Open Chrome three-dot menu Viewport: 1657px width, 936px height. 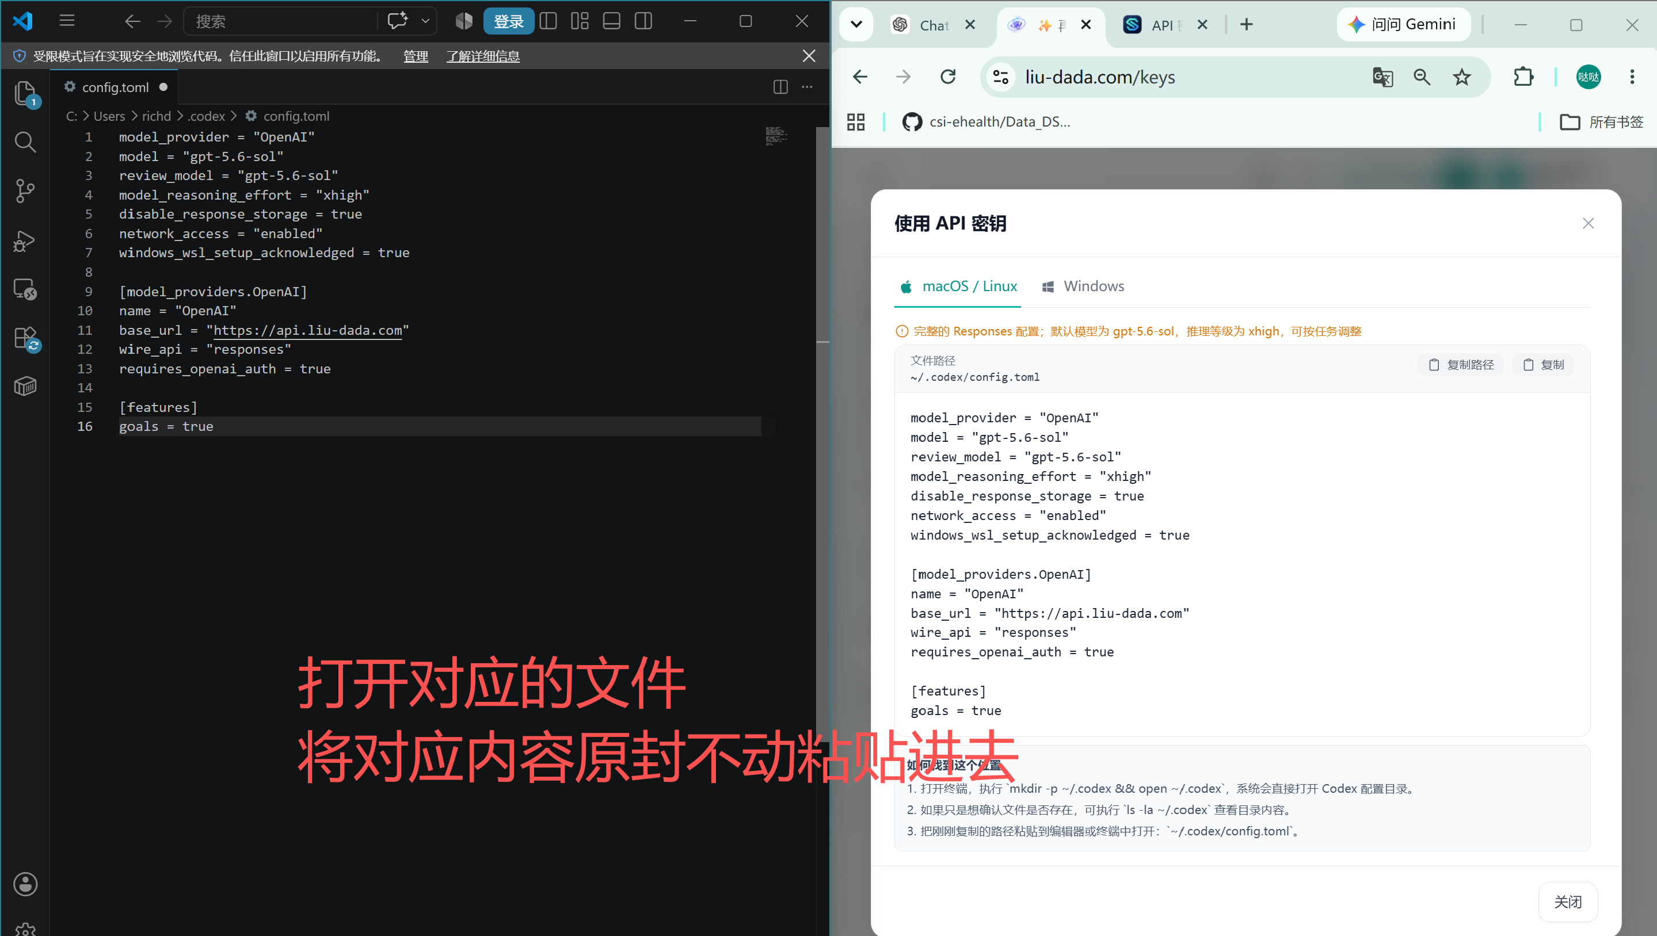1631,77
